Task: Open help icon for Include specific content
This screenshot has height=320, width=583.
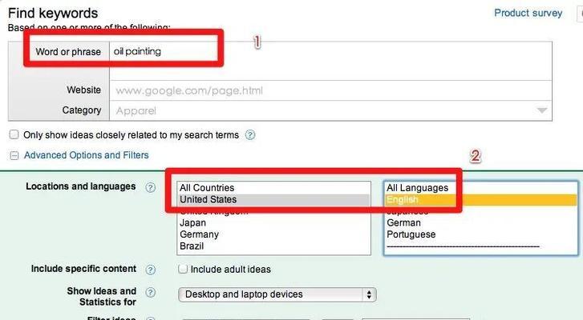Action: [150, 270]
